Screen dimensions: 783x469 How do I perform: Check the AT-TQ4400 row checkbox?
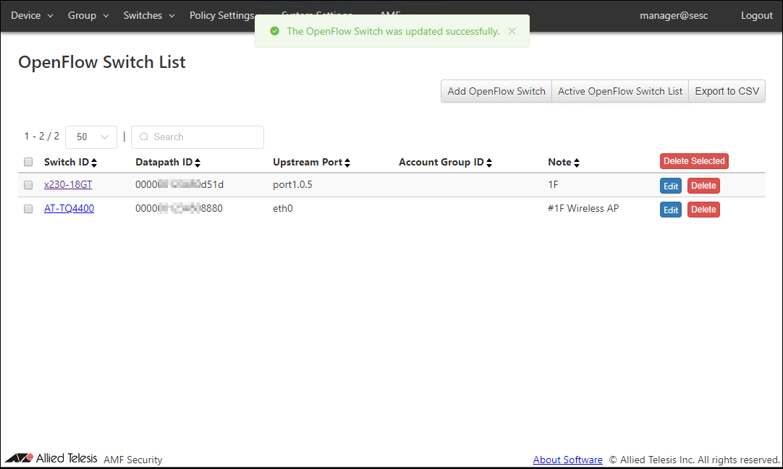click(x=28, y=209)
